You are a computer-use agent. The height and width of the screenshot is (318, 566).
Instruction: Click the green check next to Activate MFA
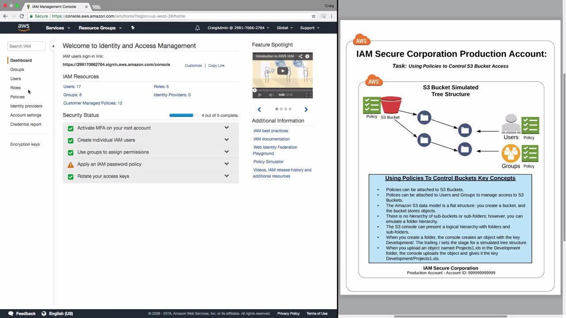[x=70, y=129]
